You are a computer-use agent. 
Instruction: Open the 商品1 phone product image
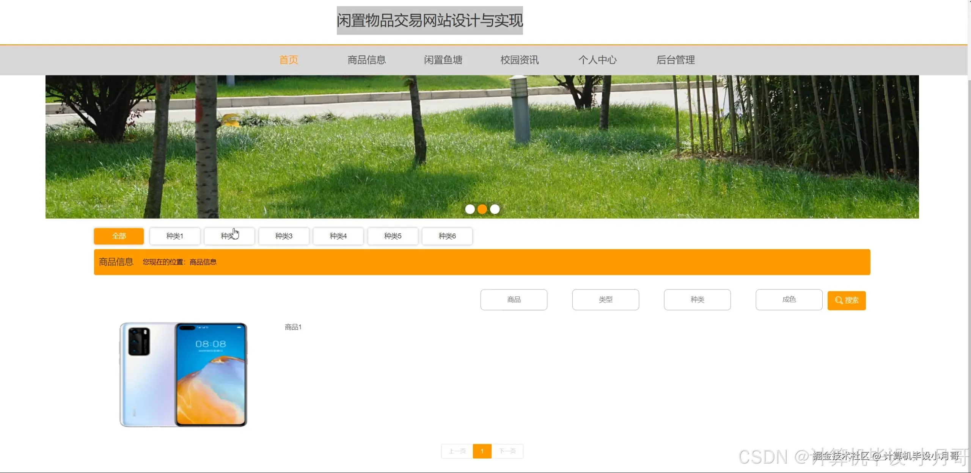click(183, 375)
